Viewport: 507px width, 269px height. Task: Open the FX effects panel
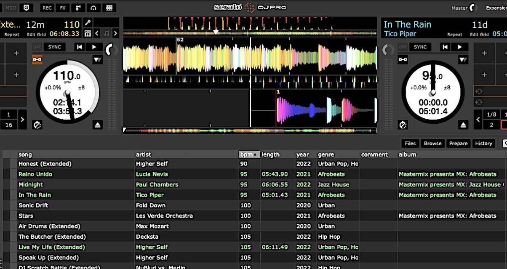(62, 7)
